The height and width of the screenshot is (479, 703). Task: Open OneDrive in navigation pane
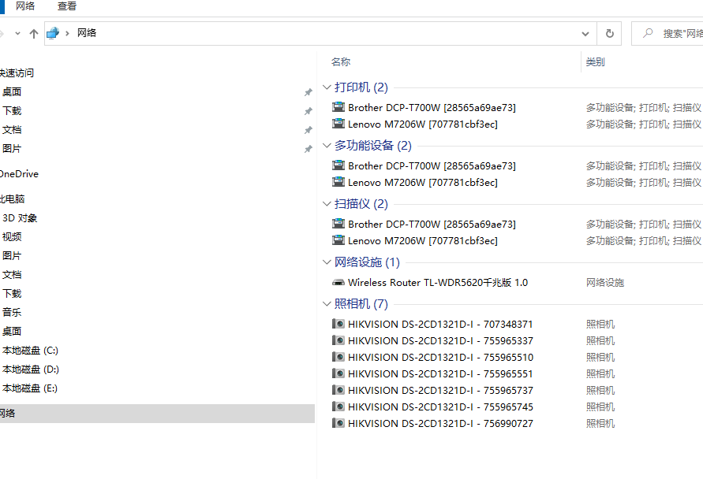pyautogui.click(x=19, y=173)
